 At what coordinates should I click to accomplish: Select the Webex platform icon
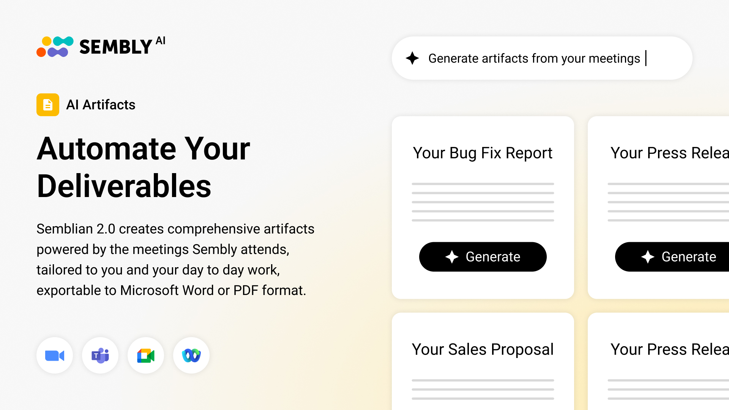pos(191,355)
